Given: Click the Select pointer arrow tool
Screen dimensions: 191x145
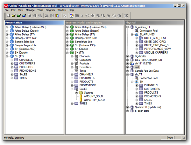Looking at the screenshot, I should (82, 16).
